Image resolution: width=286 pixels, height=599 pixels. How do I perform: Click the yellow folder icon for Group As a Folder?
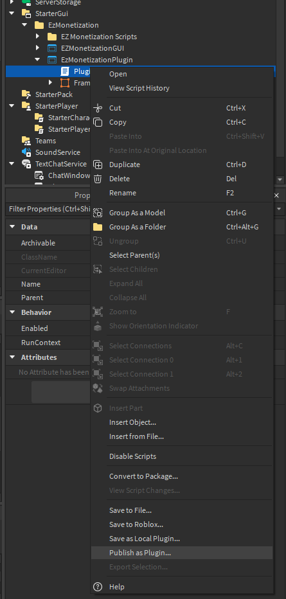[98, 227]
